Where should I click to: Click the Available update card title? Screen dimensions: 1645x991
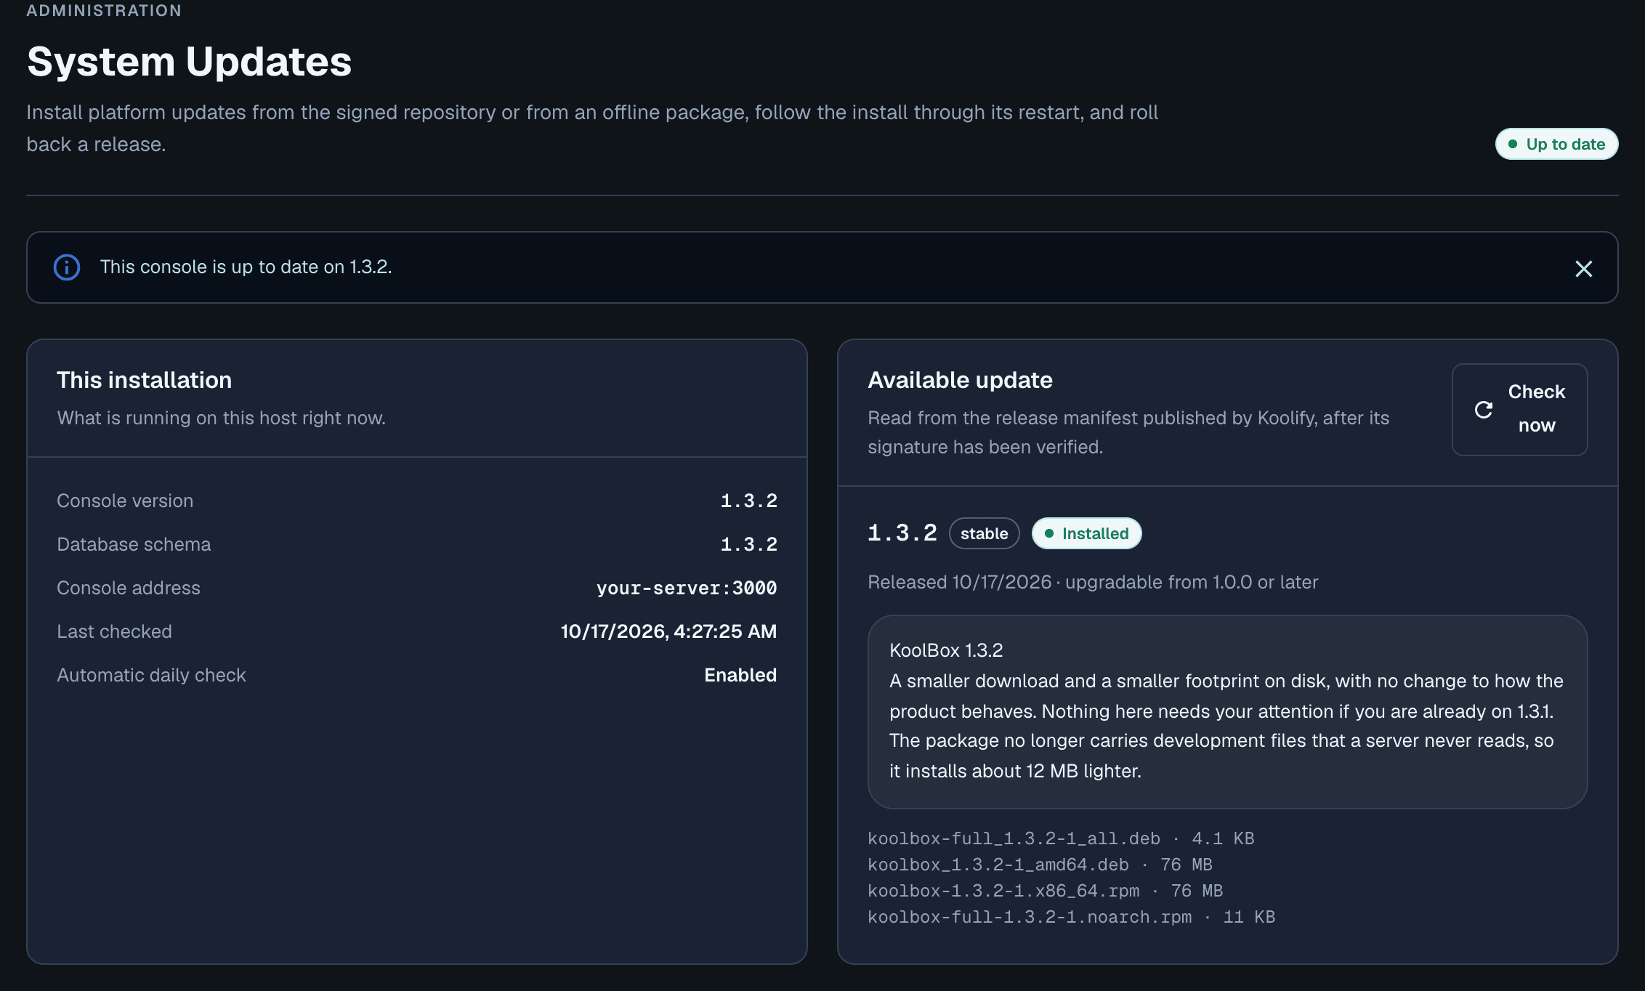coord(960,380)
